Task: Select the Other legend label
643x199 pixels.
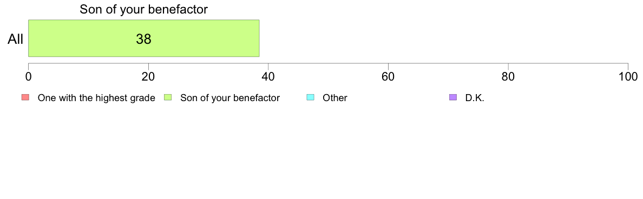Action: (335, 98)
